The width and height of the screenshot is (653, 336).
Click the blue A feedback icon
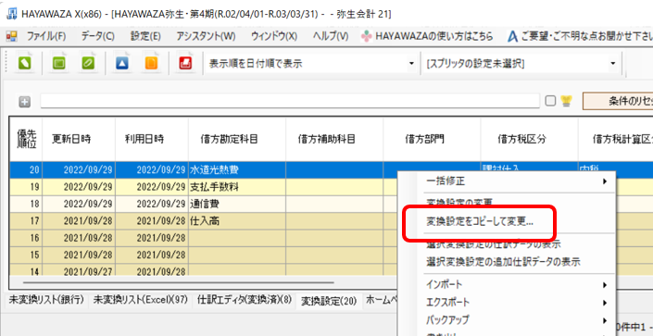click(512, 37)
